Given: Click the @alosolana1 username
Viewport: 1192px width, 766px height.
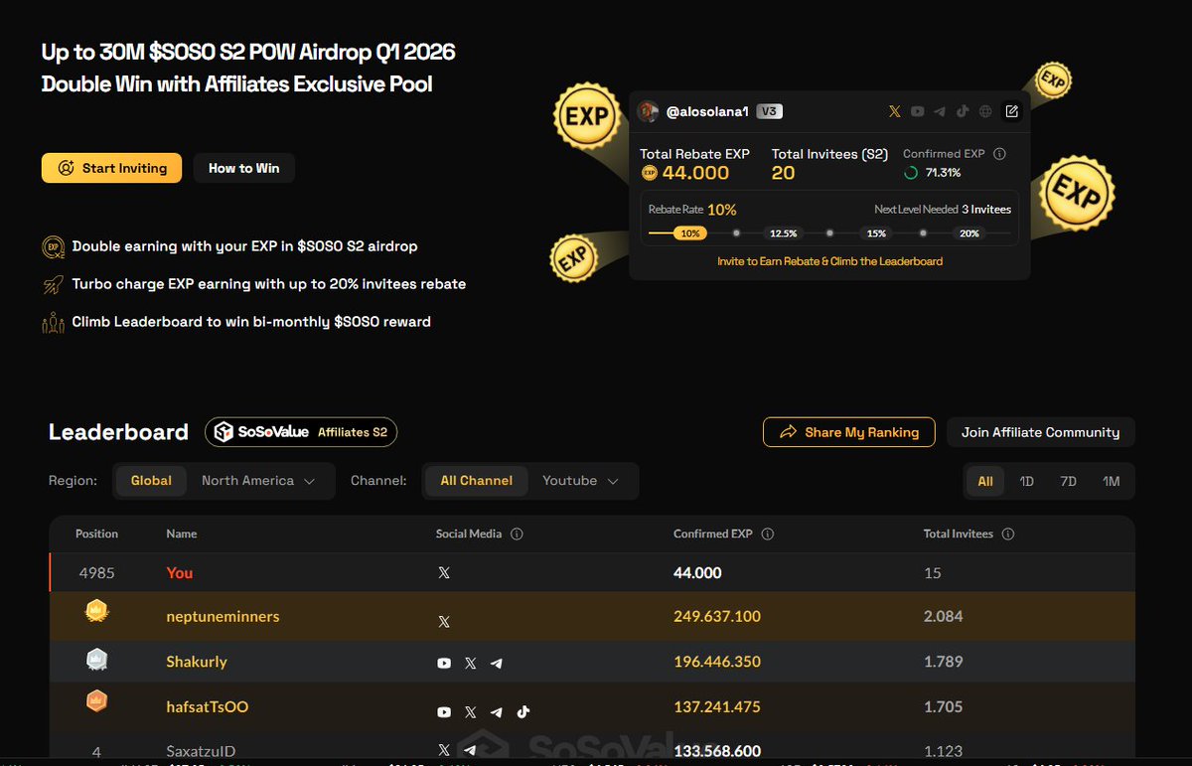Looking at the screenshot, I should 707,112.
